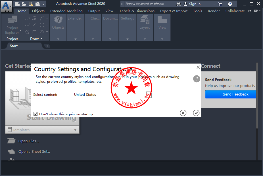Click the blue Send Feedback button
This screenshot has height=176, width=263.
[x=231, y=94]
